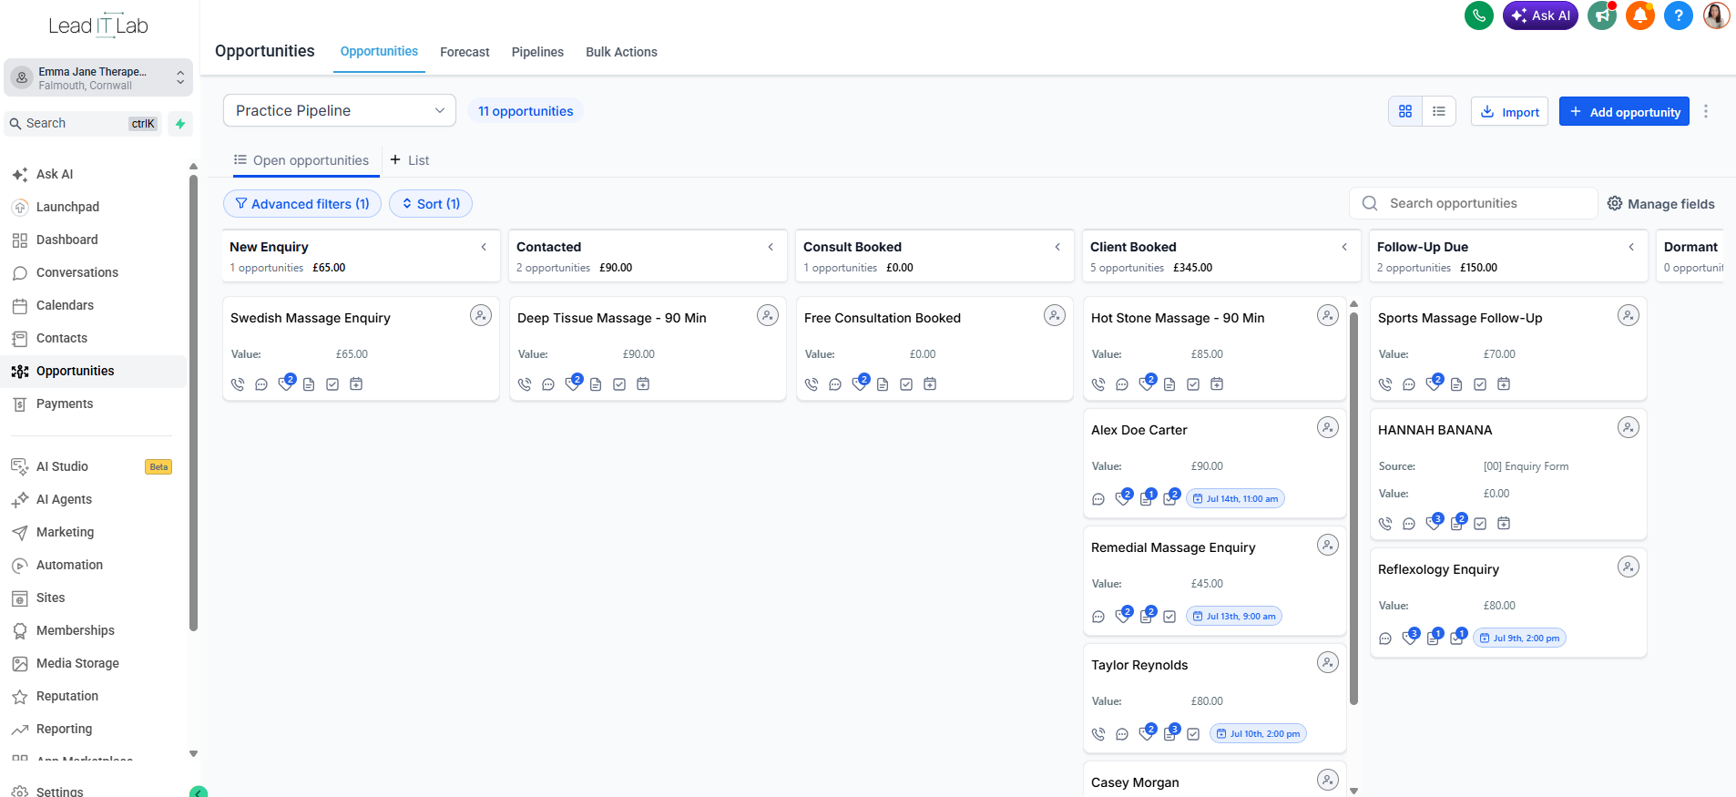Open the Practice Pipeline dropdown
Screen dimensions: 1736x797
340,110
